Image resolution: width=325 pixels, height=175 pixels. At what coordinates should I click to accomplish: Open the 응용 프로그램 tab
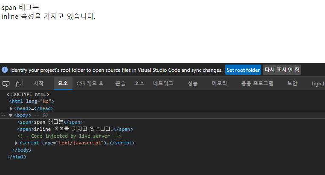click(257, 83)
